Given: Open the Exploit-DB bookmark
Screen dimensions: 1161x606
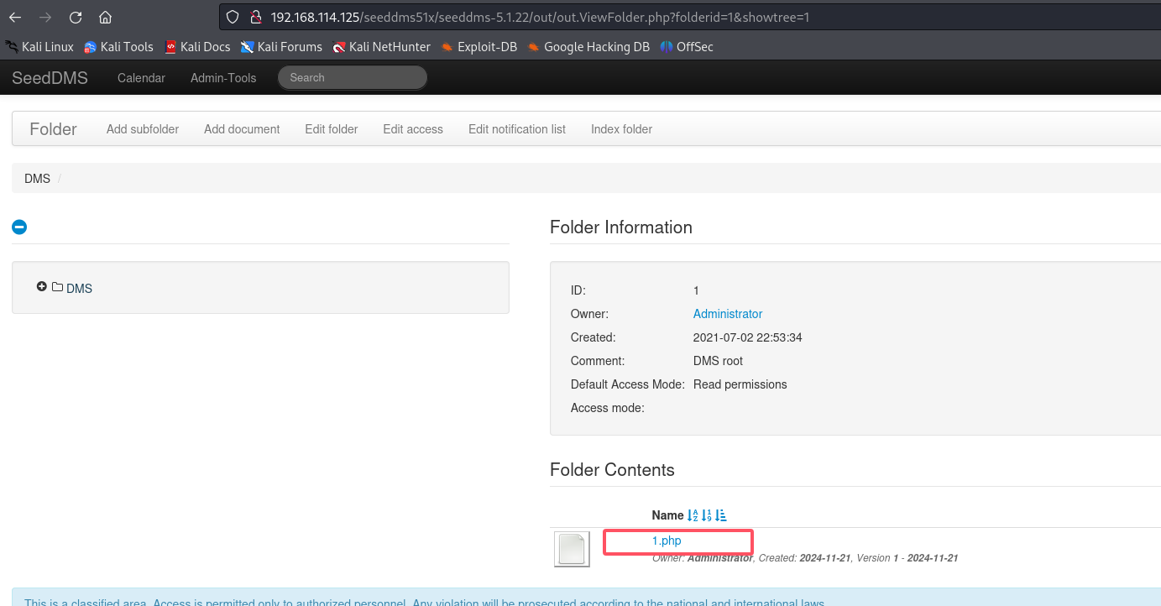Looking at the screenshot, I should pos(479,47).
